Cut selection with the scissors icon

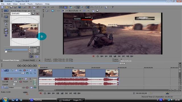coord(30,7)
